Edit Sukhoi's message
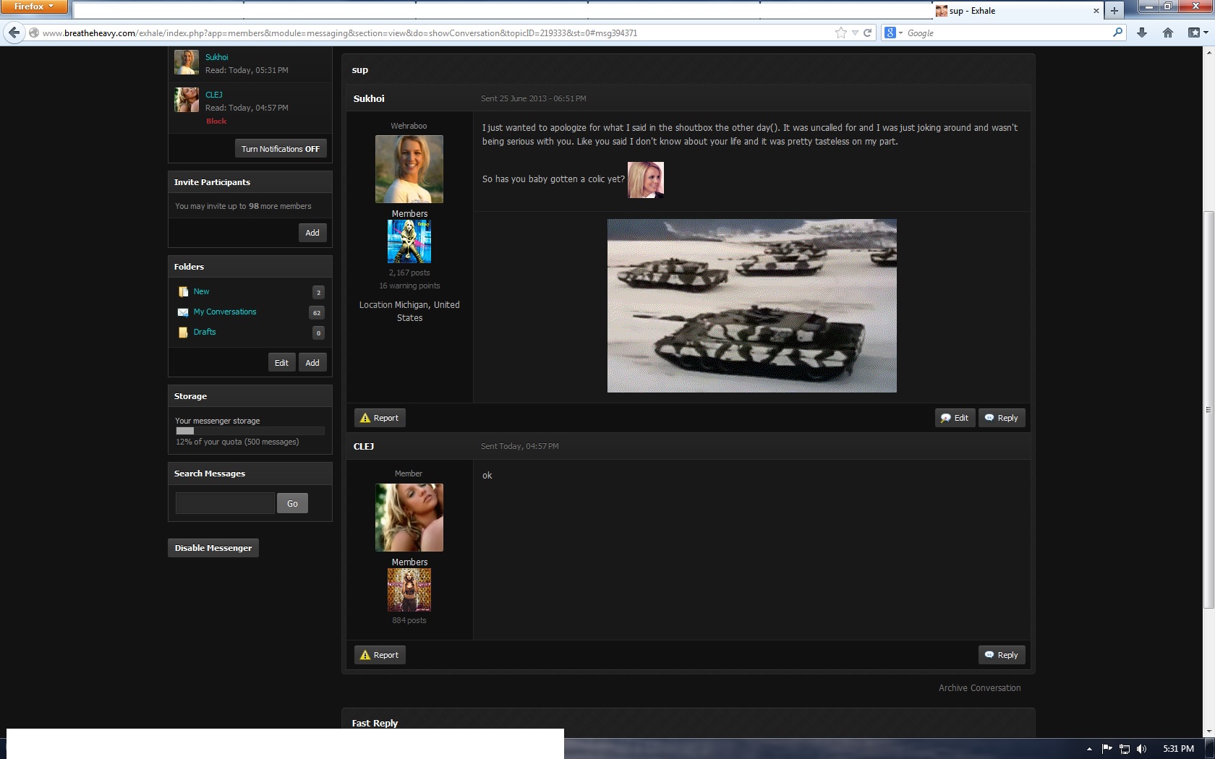 tap(955, 418)
